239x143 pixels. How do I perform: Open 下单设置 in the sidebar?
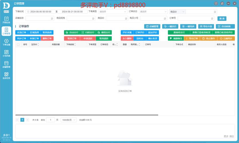(x=6, y=42)
